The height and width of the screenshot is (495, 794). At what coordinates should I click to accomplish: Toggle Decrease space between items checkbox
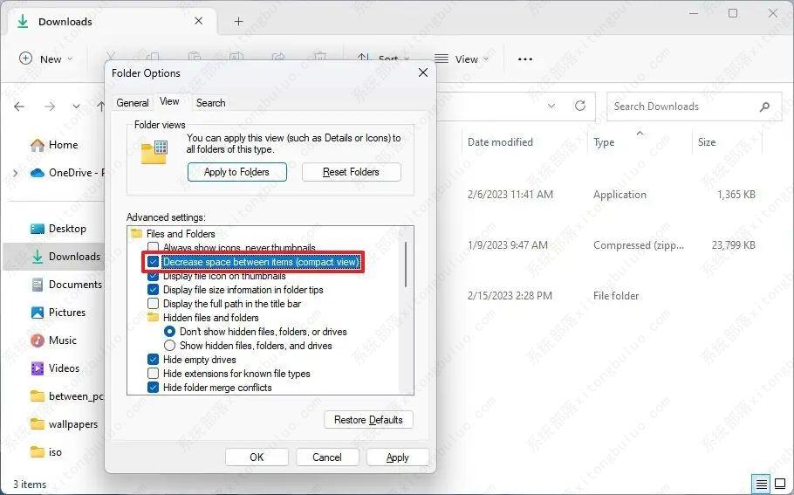coord(154,262)
